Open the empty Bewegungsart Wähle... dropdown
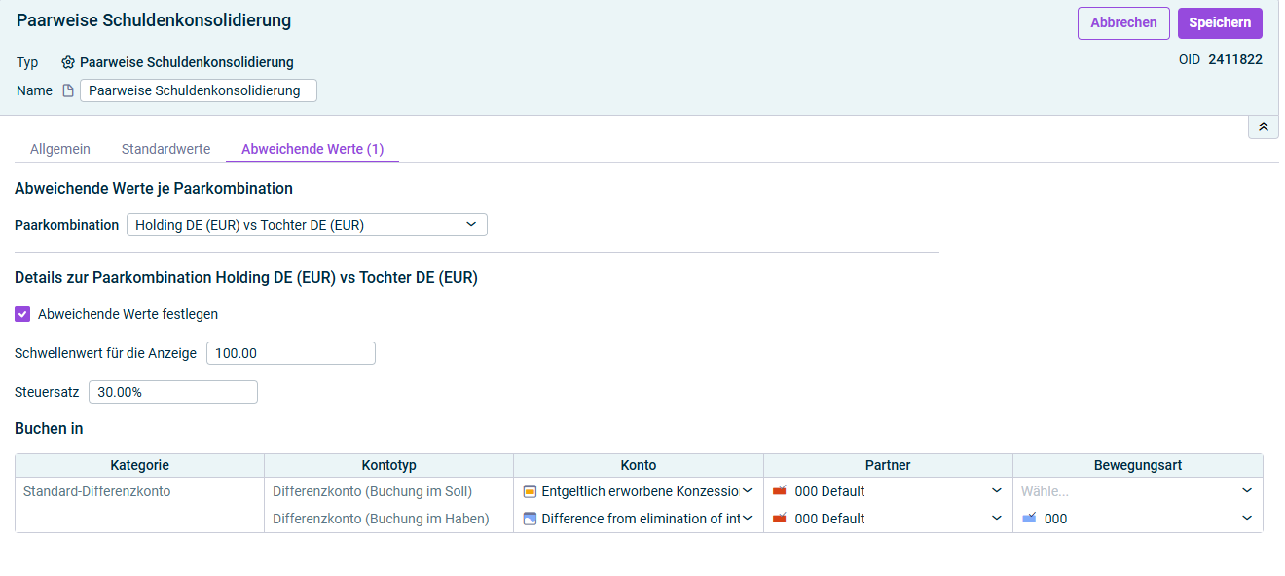Image resolution: width=1285 pixels, height=576 pixels. pyautogui.click(x=1137, y=491)
